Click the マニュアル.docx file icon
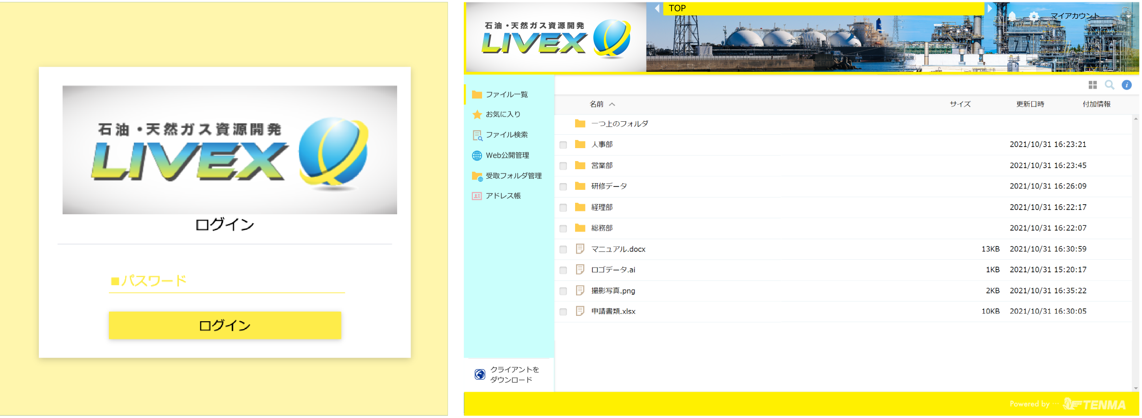 [580, 248]
